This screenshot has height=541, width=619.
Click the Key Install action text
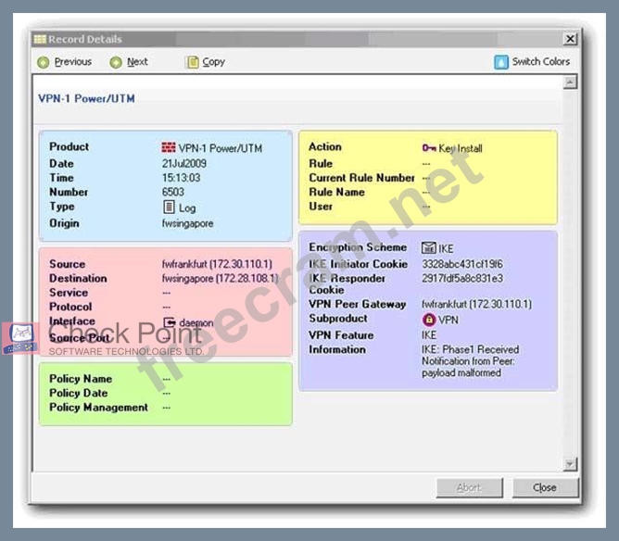[461, 148]
